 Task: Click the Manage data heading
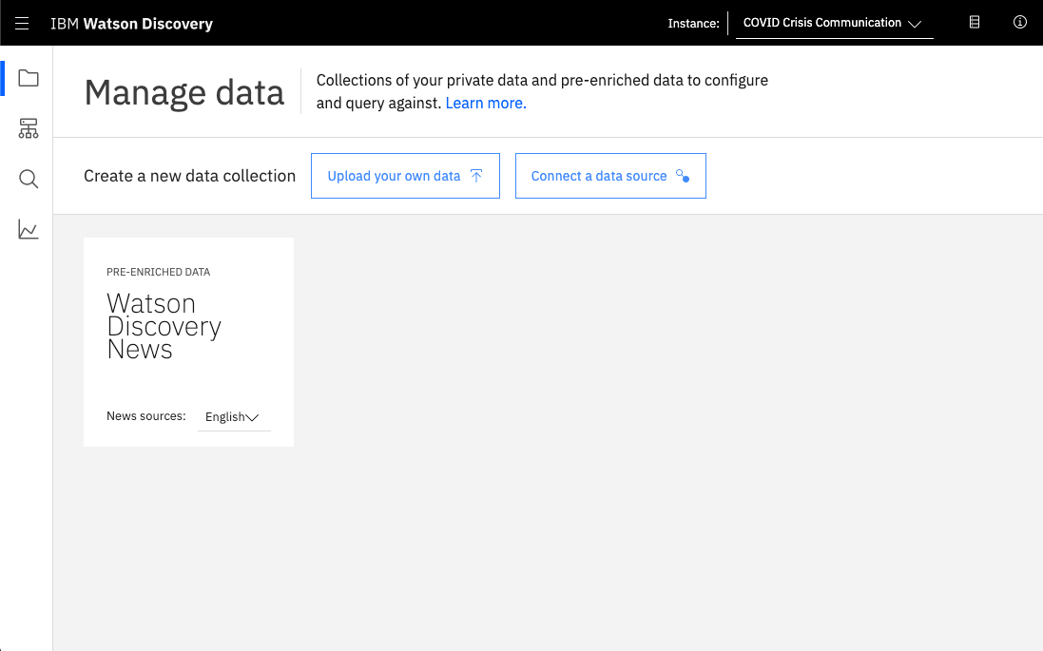[x=184, y=92]
